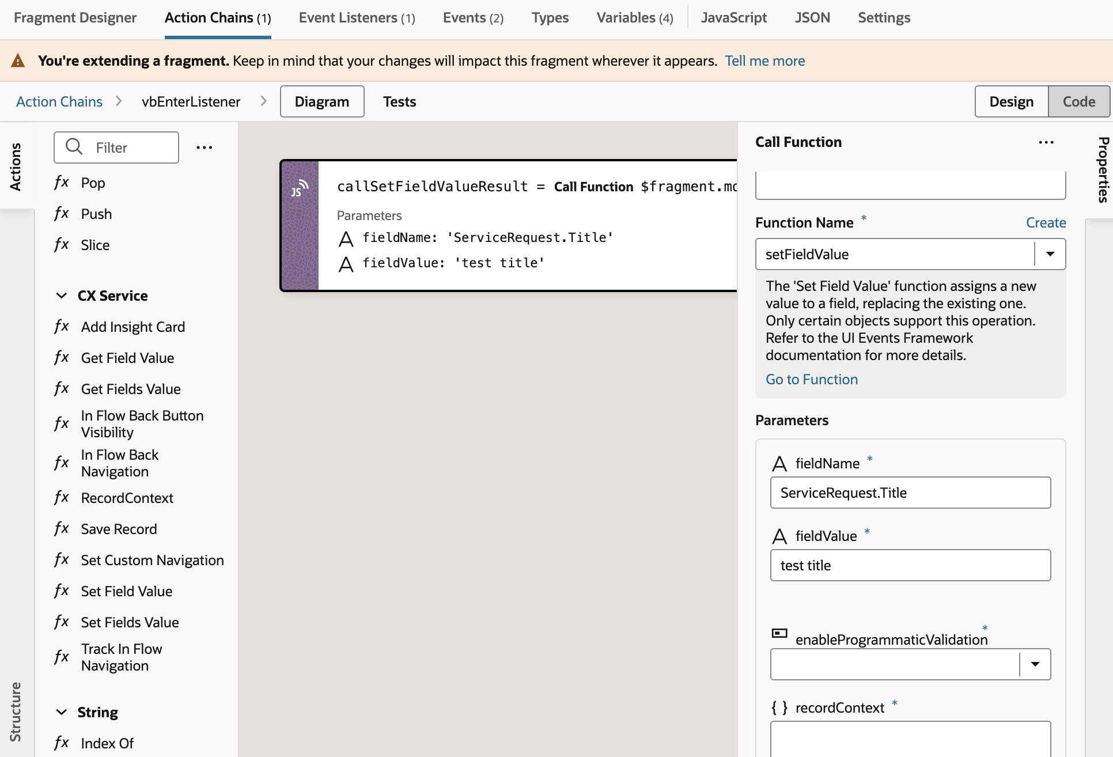Click the fieldName input with ServiceRequest.Title
The image size is (1113, 757).
[x=911, y=493]
